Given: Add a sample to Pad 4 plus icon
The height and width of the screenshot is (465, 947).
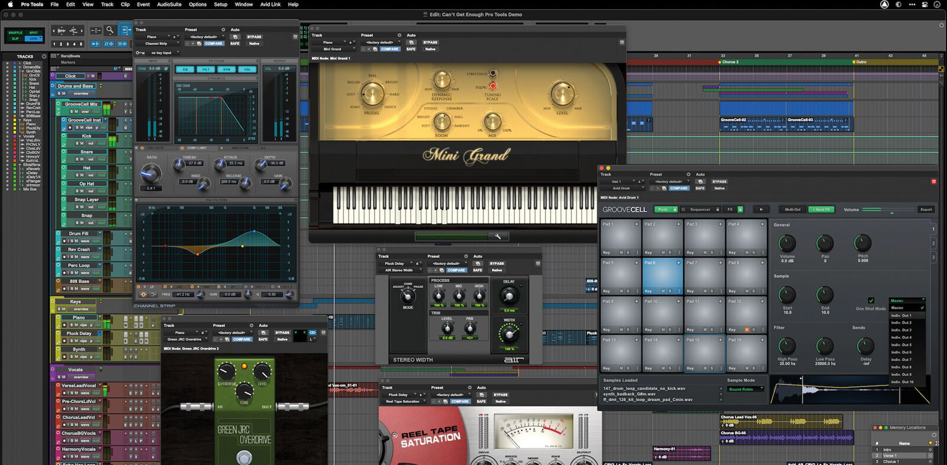Looking at the screenshot, I should (762, 224).
